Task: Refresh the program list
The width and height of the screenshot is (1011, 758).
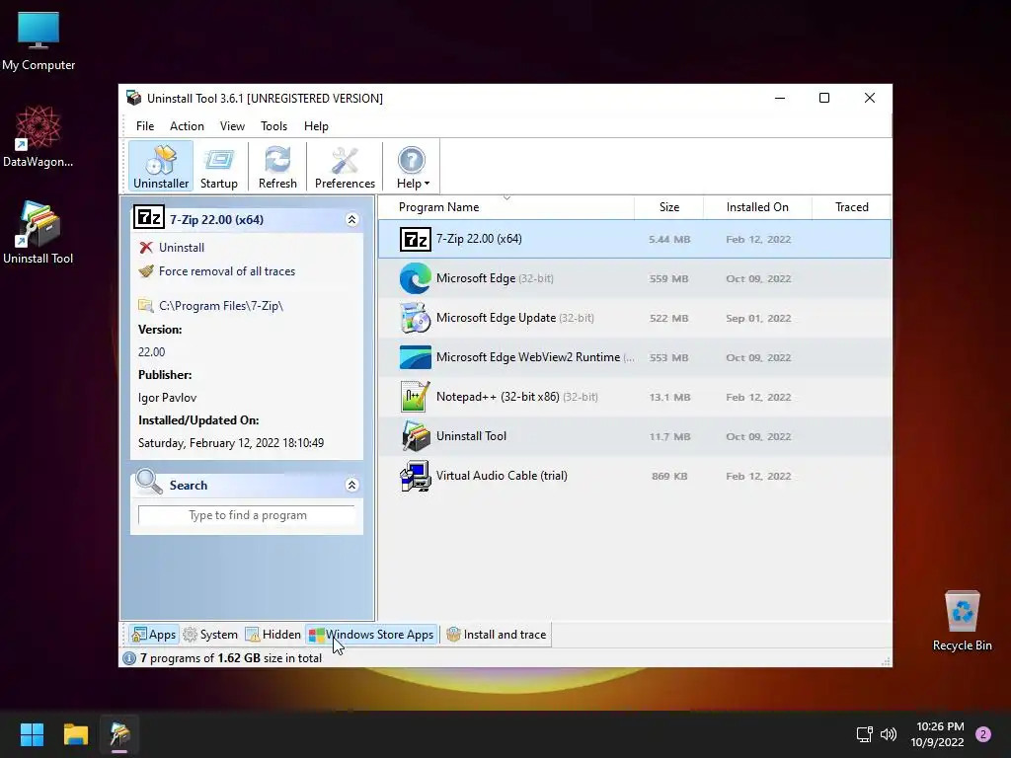Action: point(277,166)
